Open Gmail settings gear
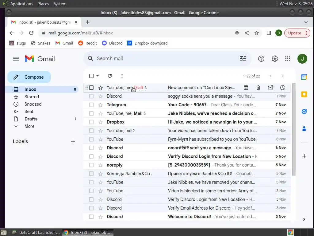Viewport: 314px width, 236px height. [x=274, y=59]
